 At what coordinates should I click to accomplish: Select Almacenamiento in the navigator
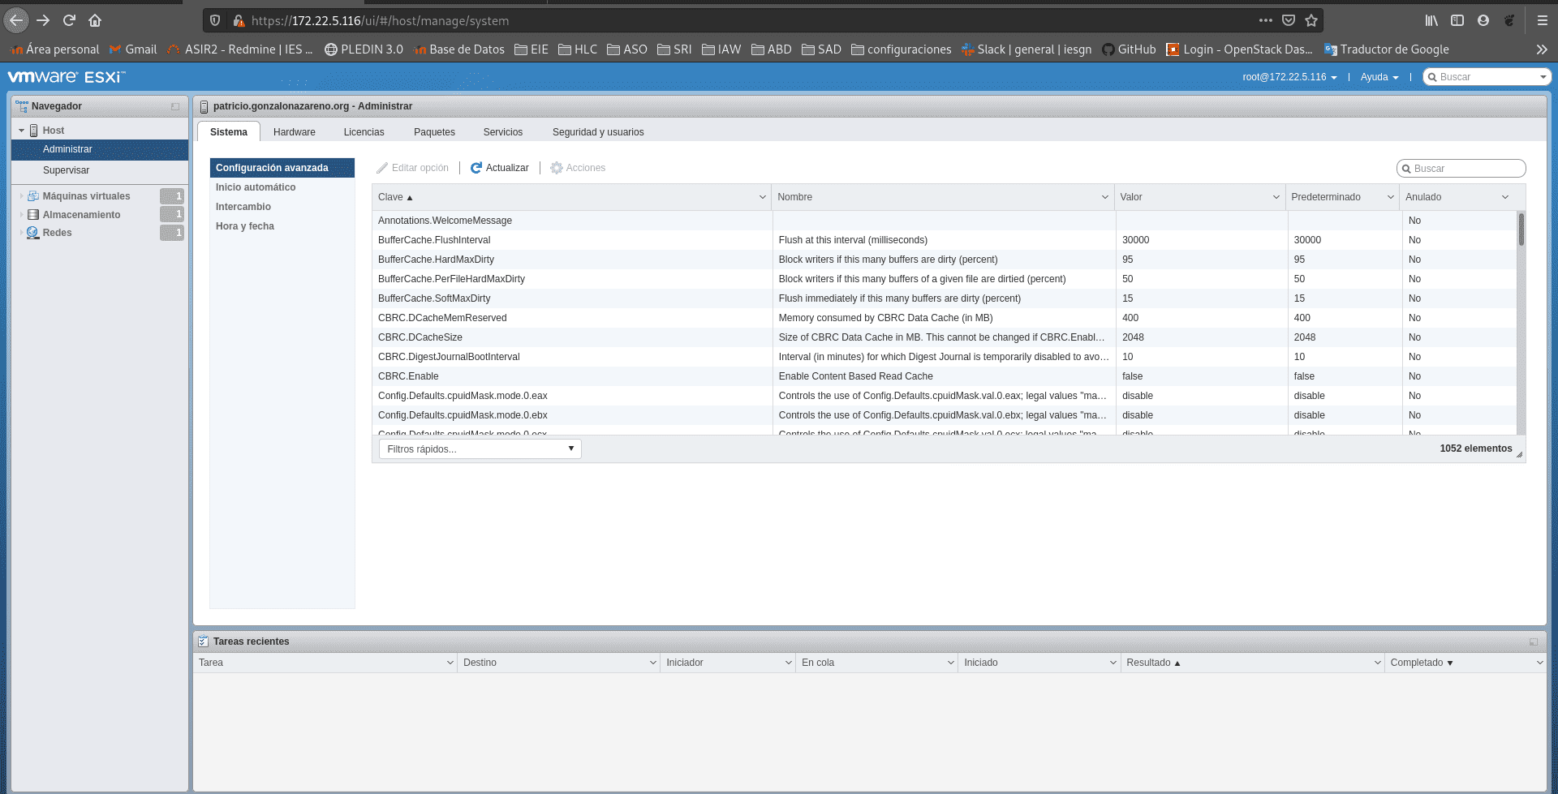click(81, 215)
